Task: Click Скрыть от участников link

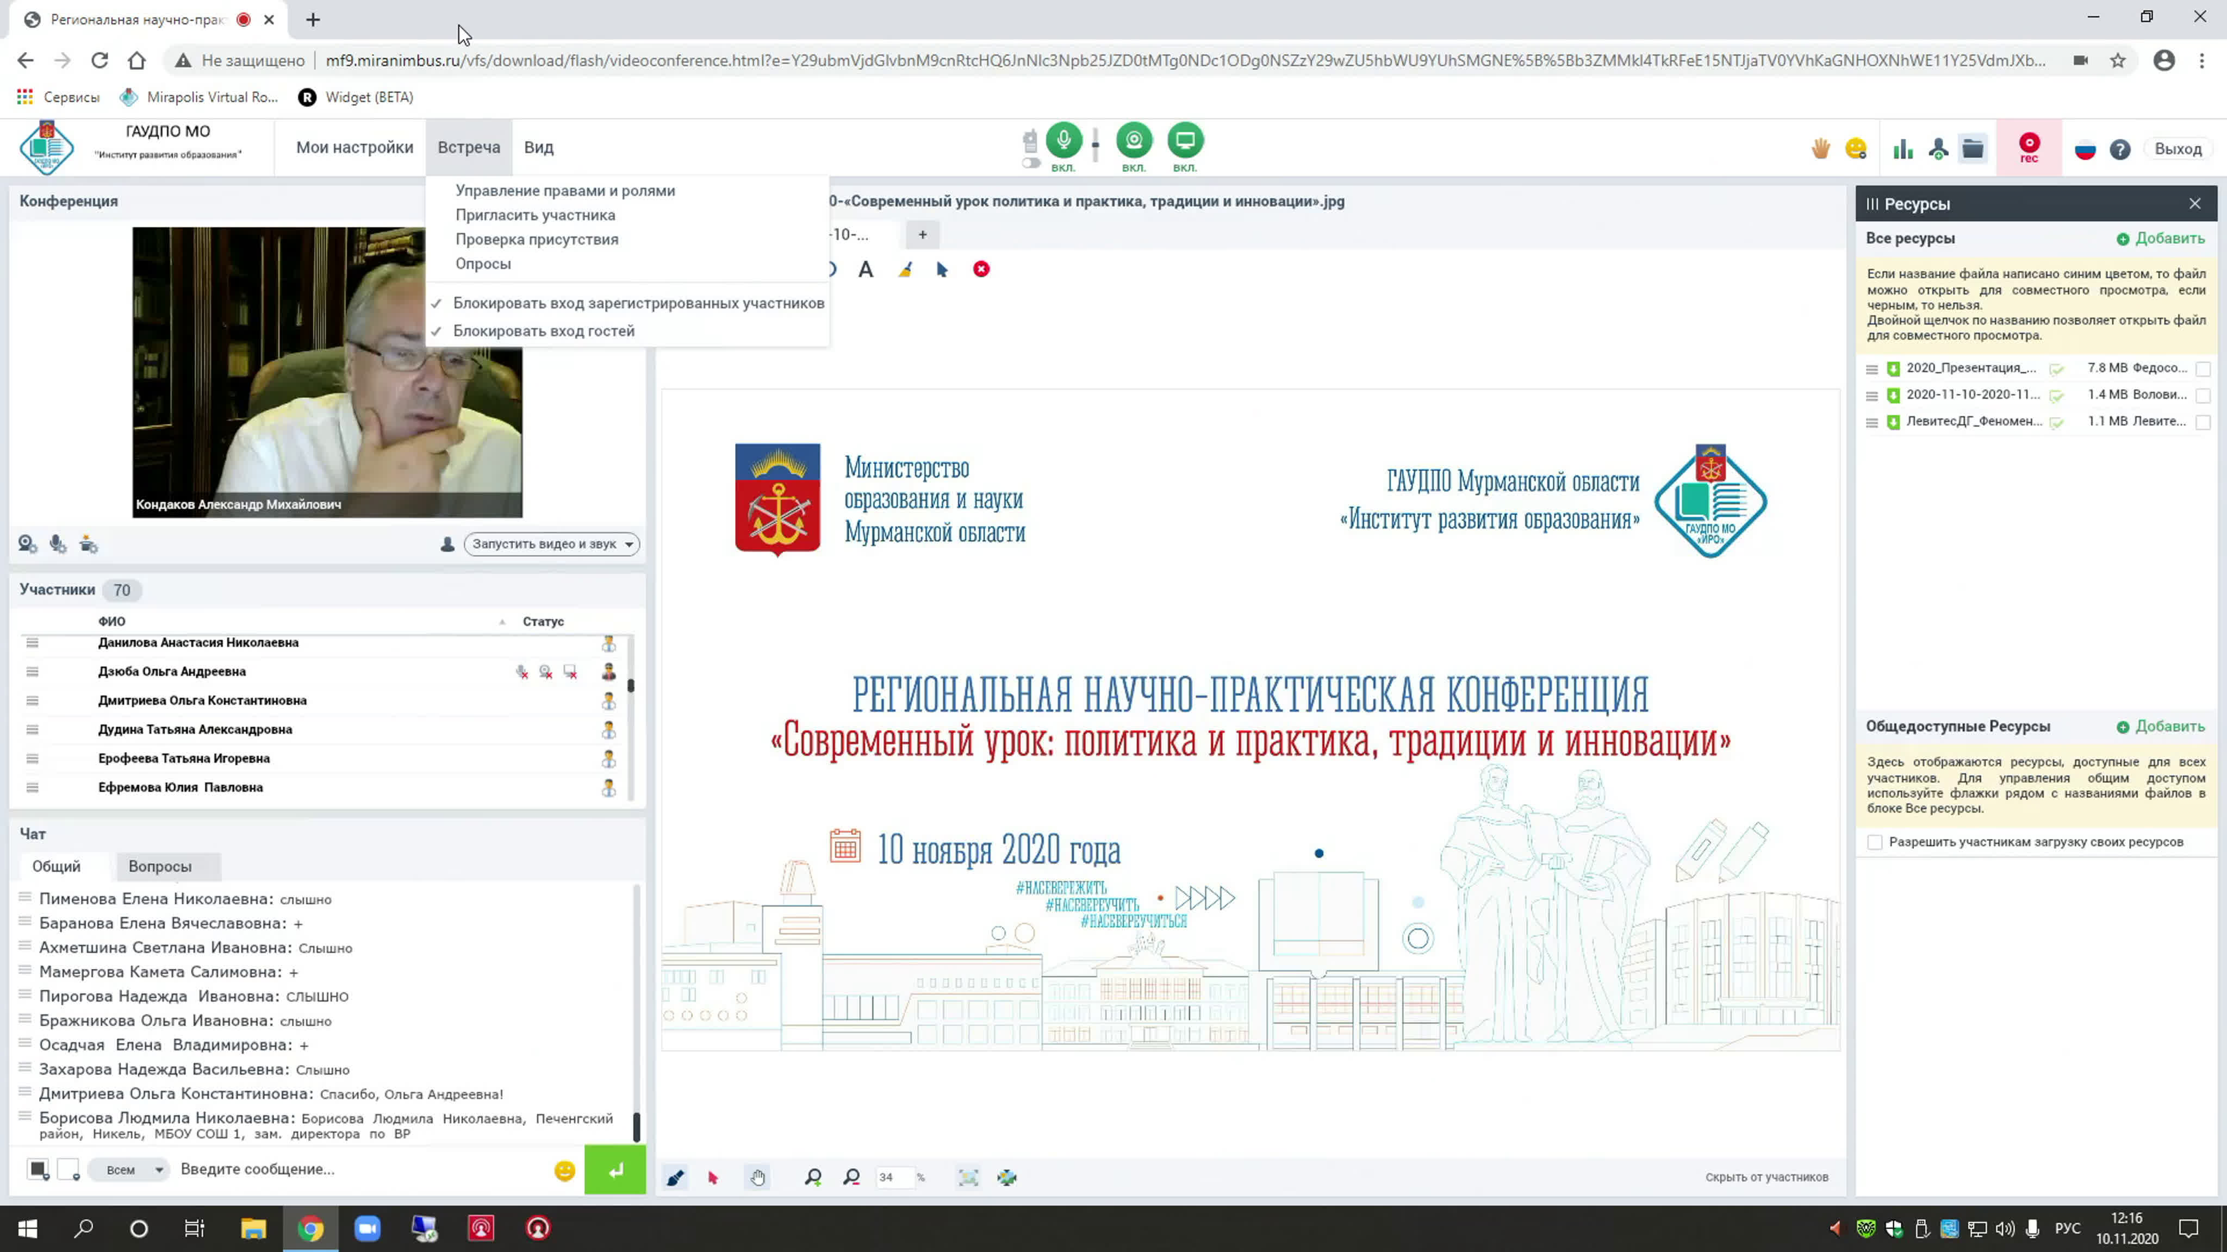Action: click(1766, 1177)
